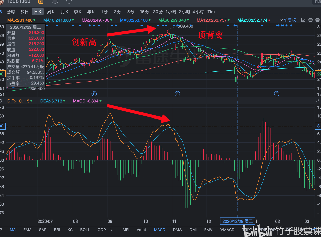Open the 前复权 adjustment dropdown
This screenshot has height=237, width=322.
point(288,20)
